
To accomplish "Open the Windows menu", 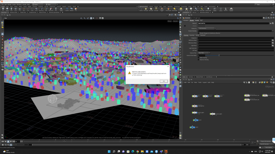I will pos(19,5).
